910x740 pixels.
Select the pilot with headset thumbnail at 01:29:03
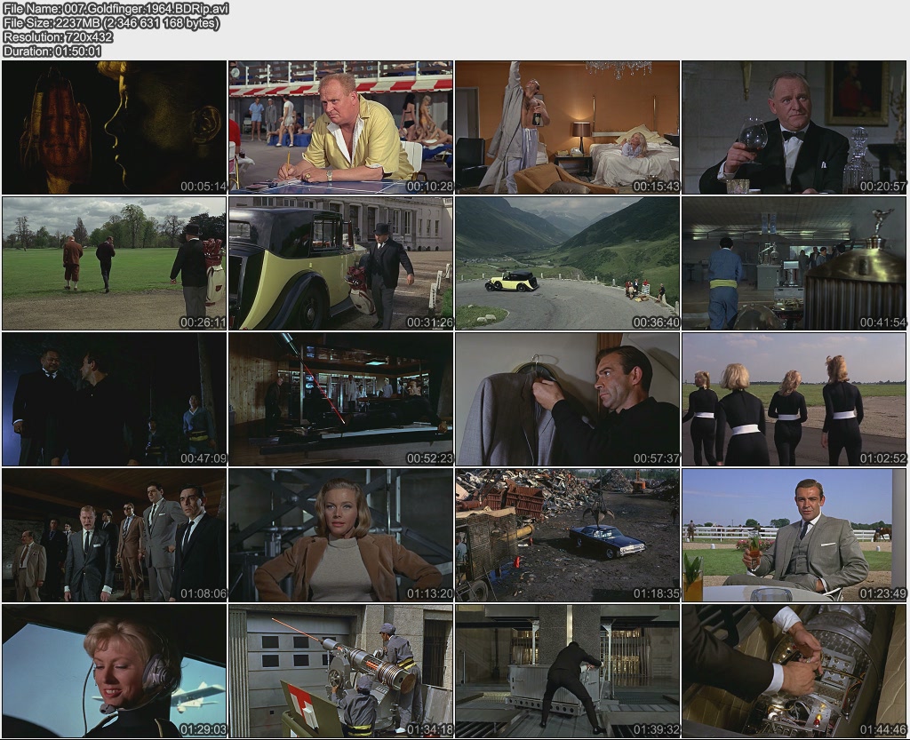(115, 671)
